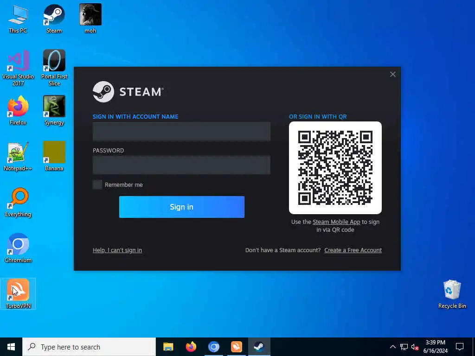Follow the Steam Mobile App link

[x=336, y=222]
